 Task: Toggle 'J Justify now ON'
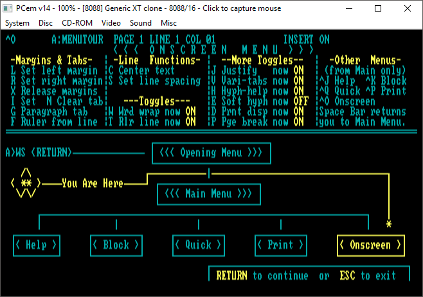[x=257, y=71]
